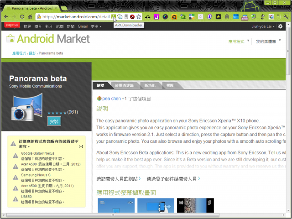Click the Panorama beta camera app icon
Image resolution: width=292 pixels, height=219 pixels.
(26, 108)
